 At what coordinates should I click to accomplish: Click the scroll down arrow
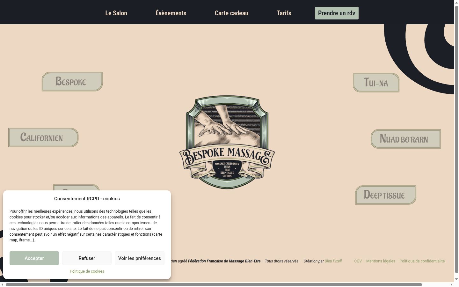(x=456, y=279)
